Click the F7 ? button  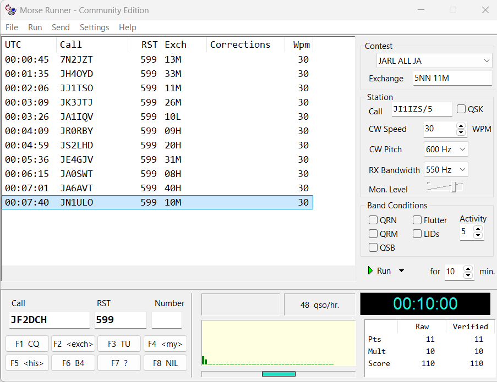pos(119,363)
